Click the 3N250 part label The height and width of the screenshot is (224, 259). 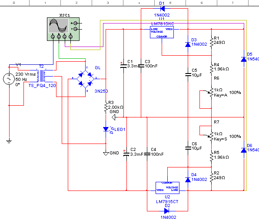[101, 91]
